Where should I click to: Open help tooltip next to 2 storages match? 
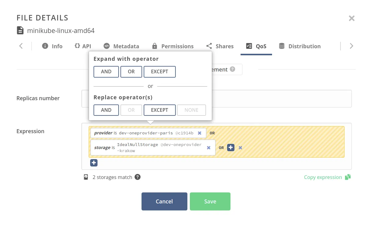[137, 177]
